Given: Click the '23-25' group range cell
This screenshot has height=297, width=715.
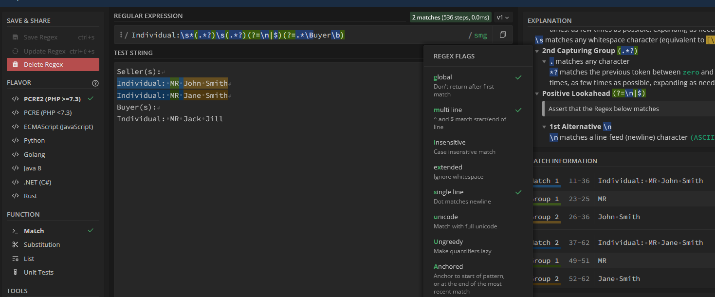Looking at the screenshot, I should pos(579,199).
